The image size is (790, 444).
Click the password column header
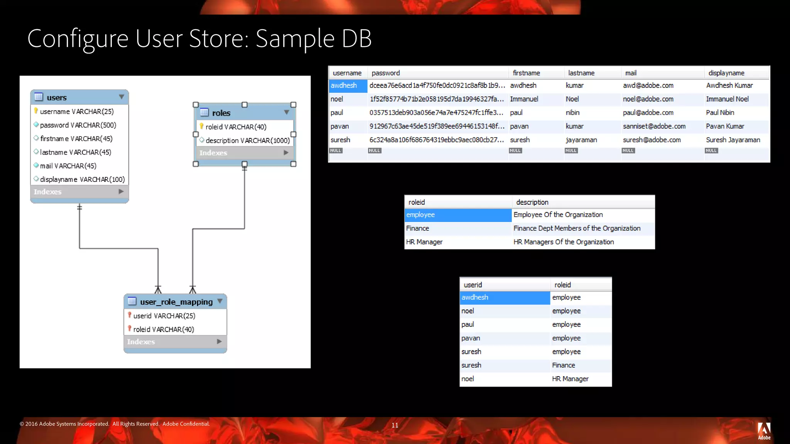386,73
